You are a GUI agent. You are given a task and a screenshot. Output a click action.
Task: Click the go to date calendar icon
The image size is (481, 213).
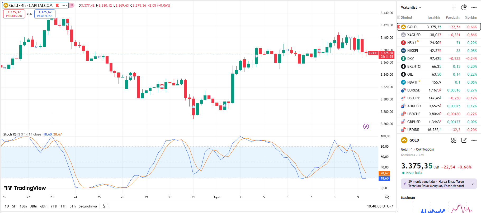click(x=106, y=206)
